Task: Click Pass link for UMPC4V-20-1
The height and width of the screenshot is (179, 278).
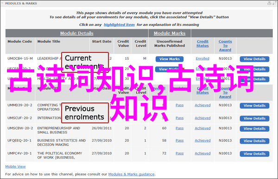Action: (x=180, y=153)
